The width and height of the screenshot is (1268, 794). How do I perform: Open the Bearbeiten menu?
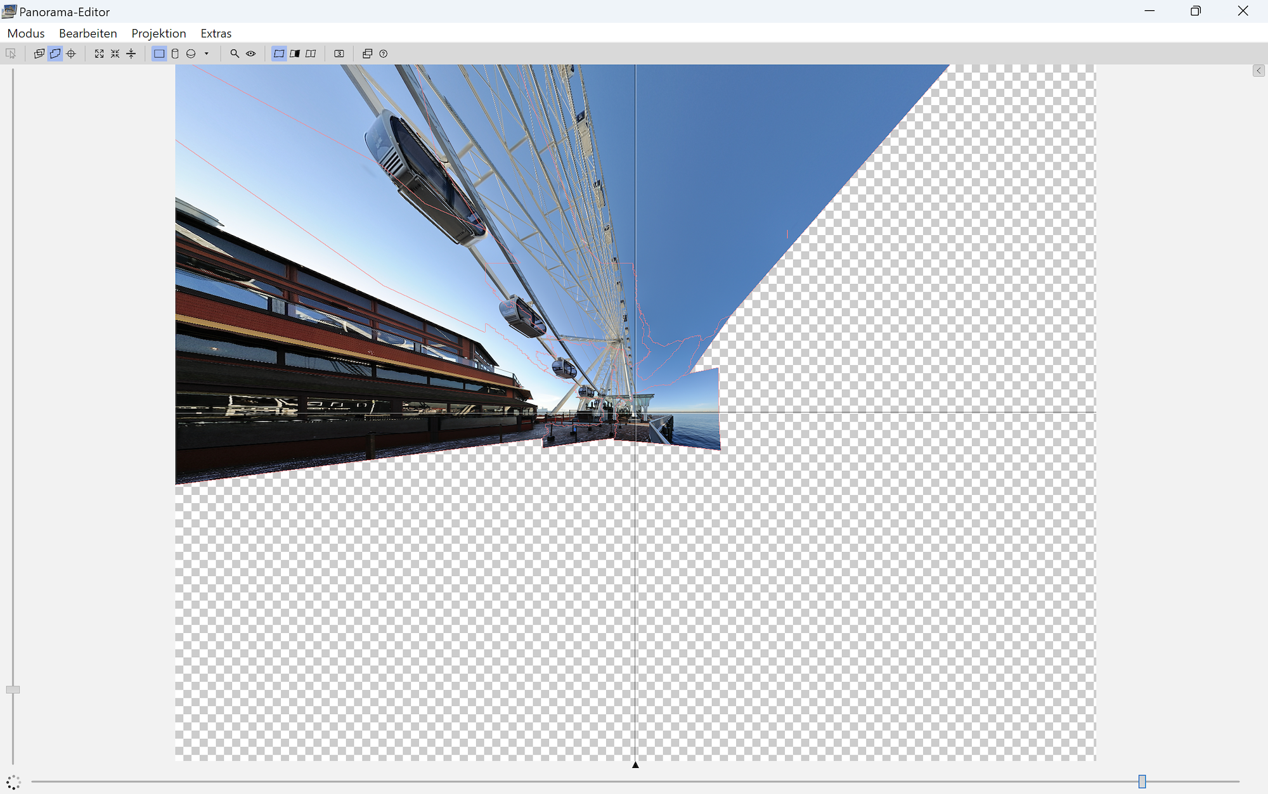[87, 34]
